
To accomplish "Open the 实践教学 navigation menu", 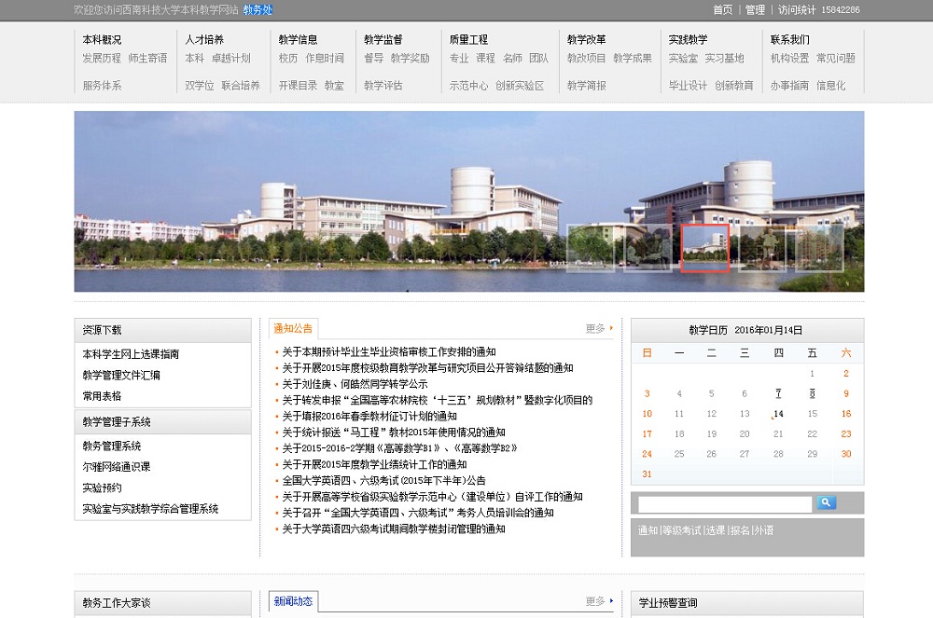I will 688,40.
